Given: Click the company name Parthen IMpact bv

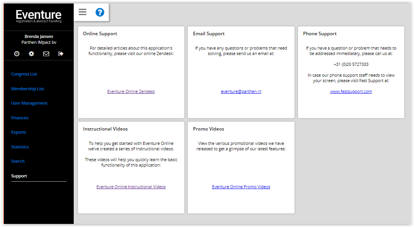Looking at the screenshot, I should pos(39,42).
